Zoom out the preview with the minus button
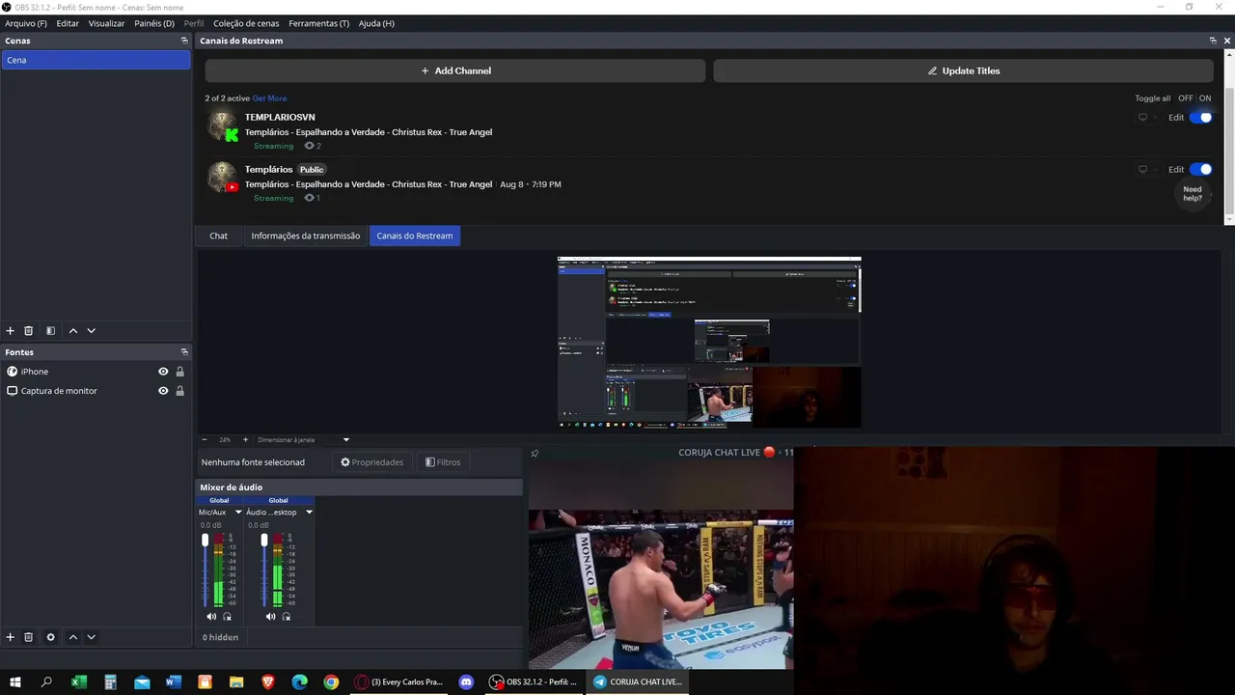 [206, 439]
